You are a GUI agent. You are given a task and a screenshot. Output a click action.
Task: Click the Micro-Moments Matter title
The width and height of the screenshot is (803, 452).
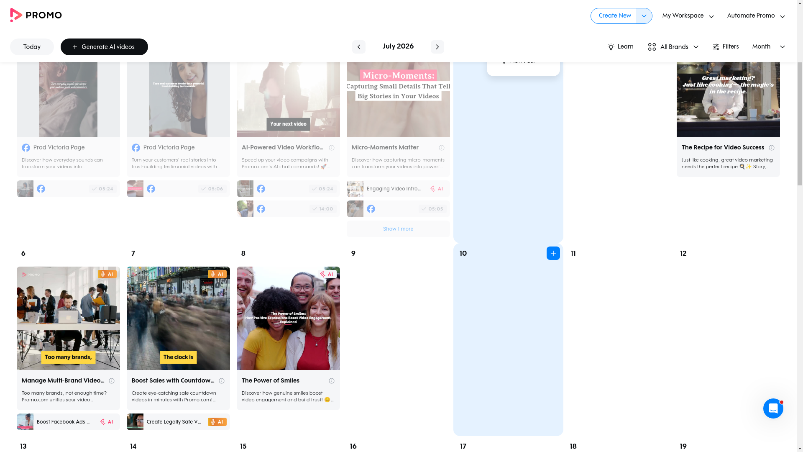tap(385, 148)
